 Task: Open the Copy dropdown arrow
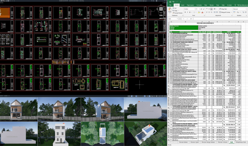tap(178, 11)
